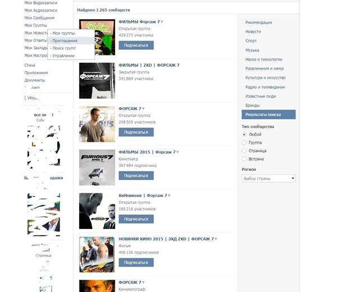Select the Страница community type radio
Image resolution: width=350 pixels, height=292 pixels.
[x=244, y=151]
